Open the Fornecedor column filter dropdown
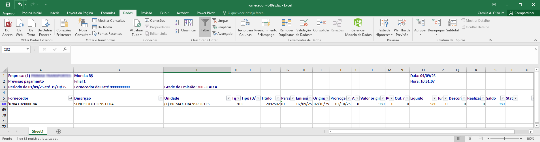 click(x=71, y=98)
